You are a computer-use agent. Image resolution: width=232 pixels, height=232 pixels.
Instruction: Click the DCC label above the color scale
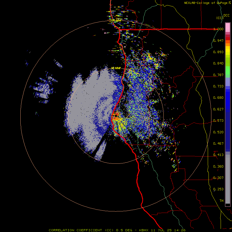pos(226,15)
